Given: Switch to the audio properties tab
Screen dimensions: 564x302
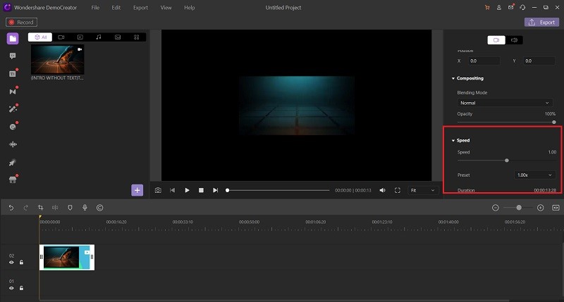Looking at the screenshot, I should [x=514, y=40].
